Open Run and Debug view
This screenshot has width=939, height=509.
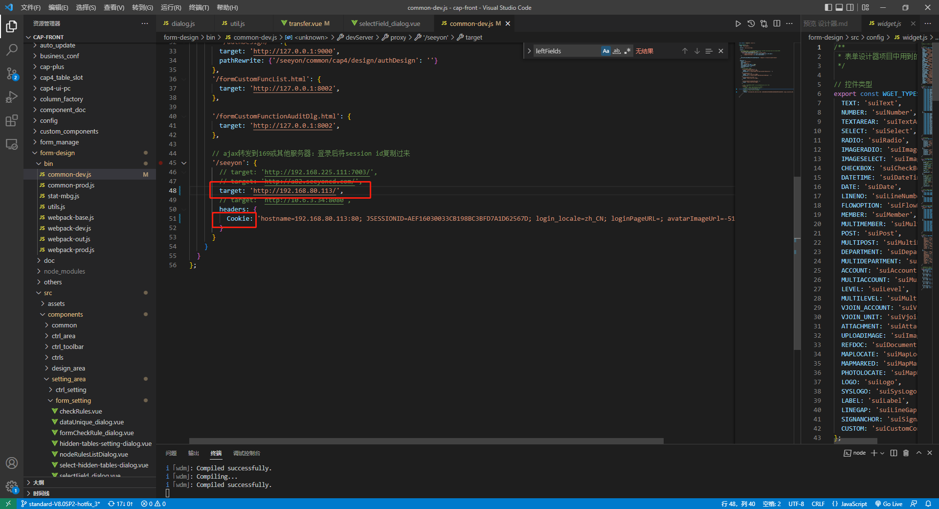12,97
